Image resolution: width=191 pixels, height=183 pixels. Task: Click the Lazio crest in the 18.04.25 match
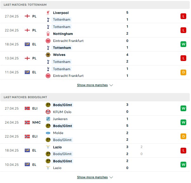48,147
